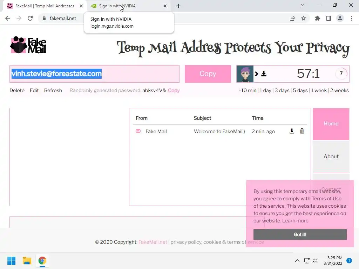Open volume tray icon

point(315,261)
